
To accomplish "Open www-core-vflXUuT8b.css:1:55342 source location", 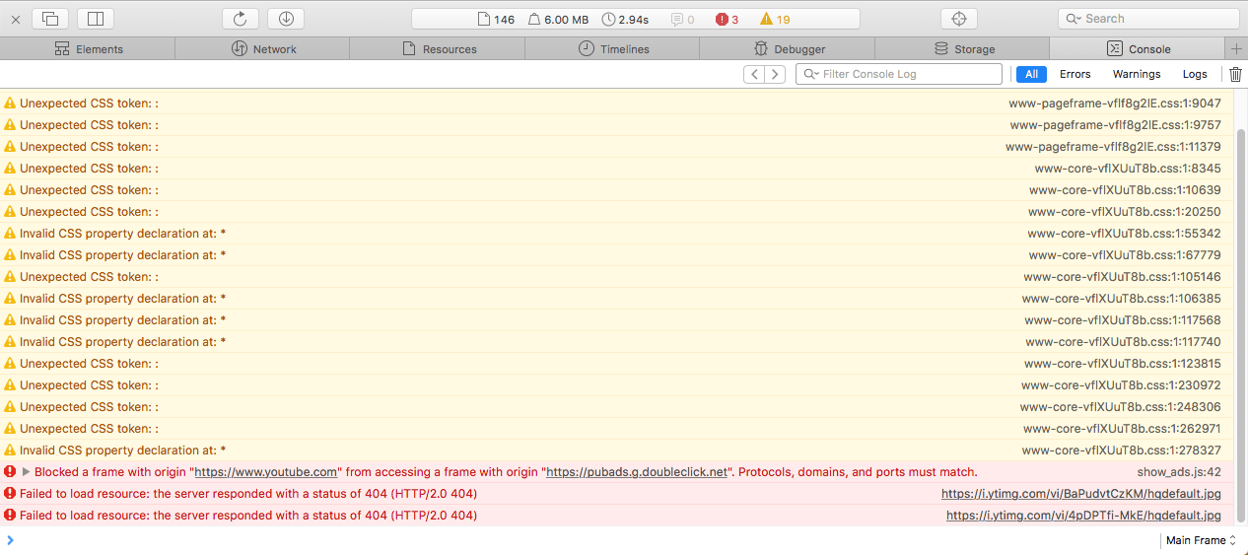I will (x=1125, y=234).
